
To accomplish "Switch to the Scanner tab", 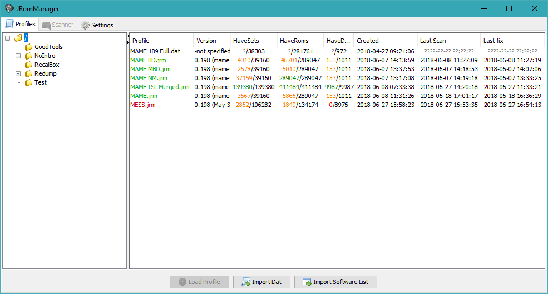I will point(58,25).
